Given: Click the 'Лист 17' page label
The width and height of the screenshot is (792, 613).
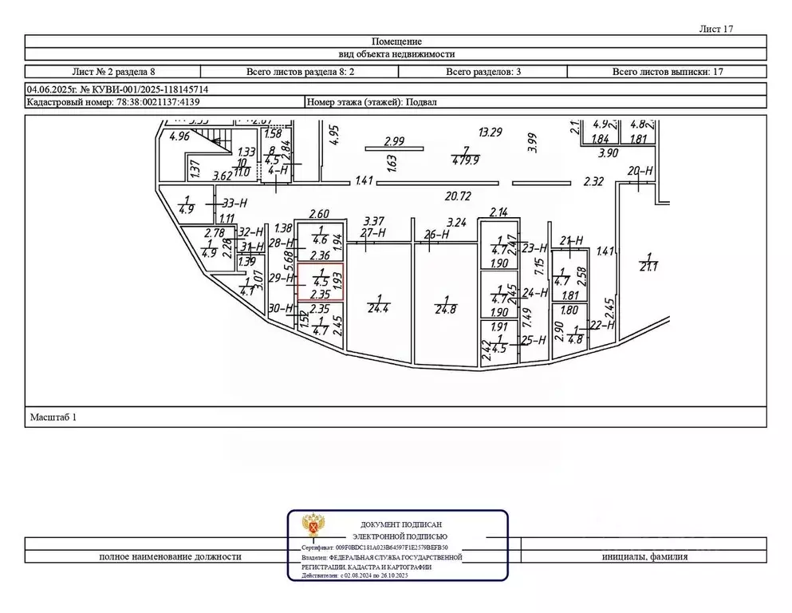Looking at the screenshot, I should 715,29.
